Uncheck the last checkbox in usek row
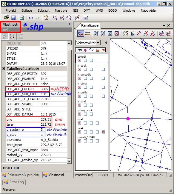This screenshot has height=194, width=174. tap(103, 132)
